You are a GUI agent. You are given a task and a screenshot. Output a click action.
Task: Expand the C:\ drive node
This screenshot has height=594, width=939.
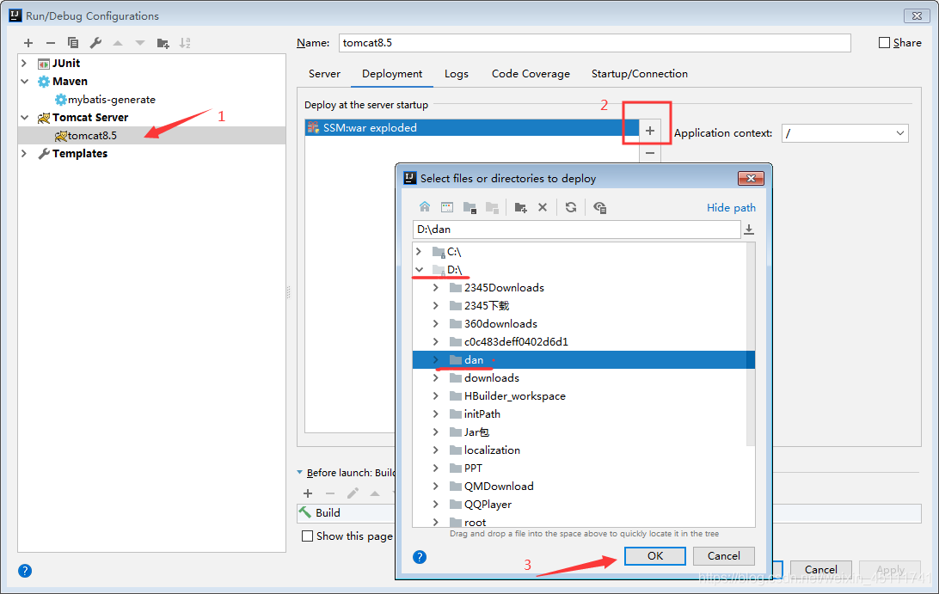(420, 252)
